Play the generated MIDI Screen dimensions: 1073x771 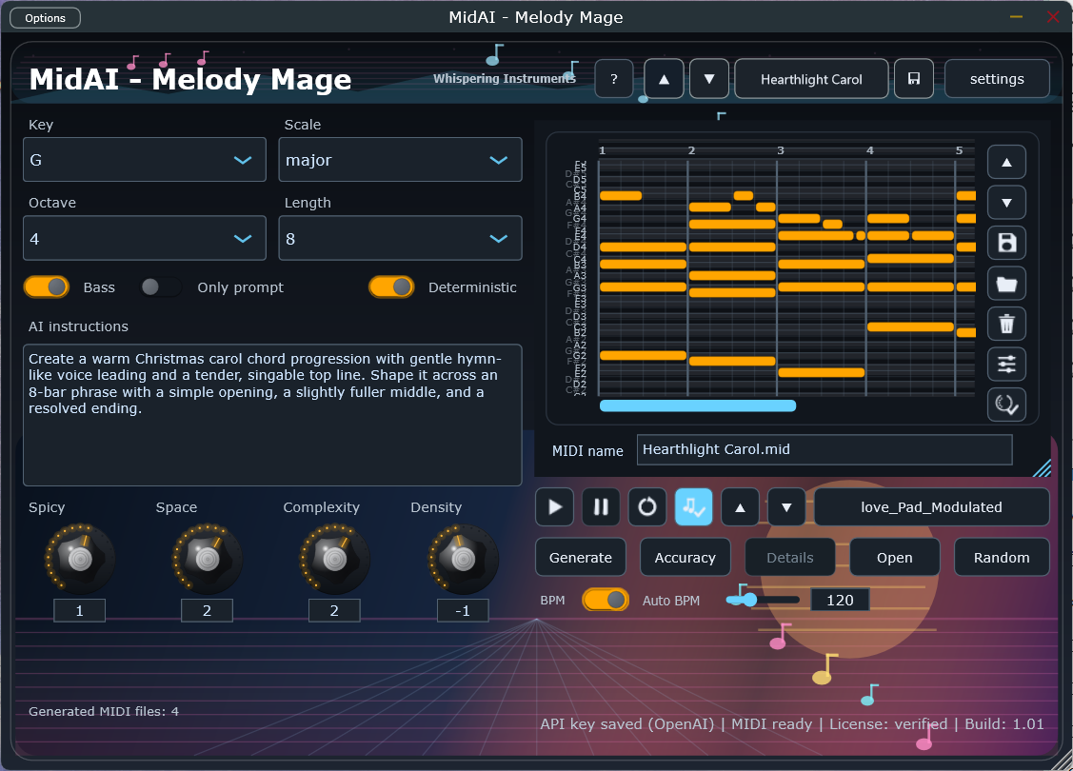point(554,507)
